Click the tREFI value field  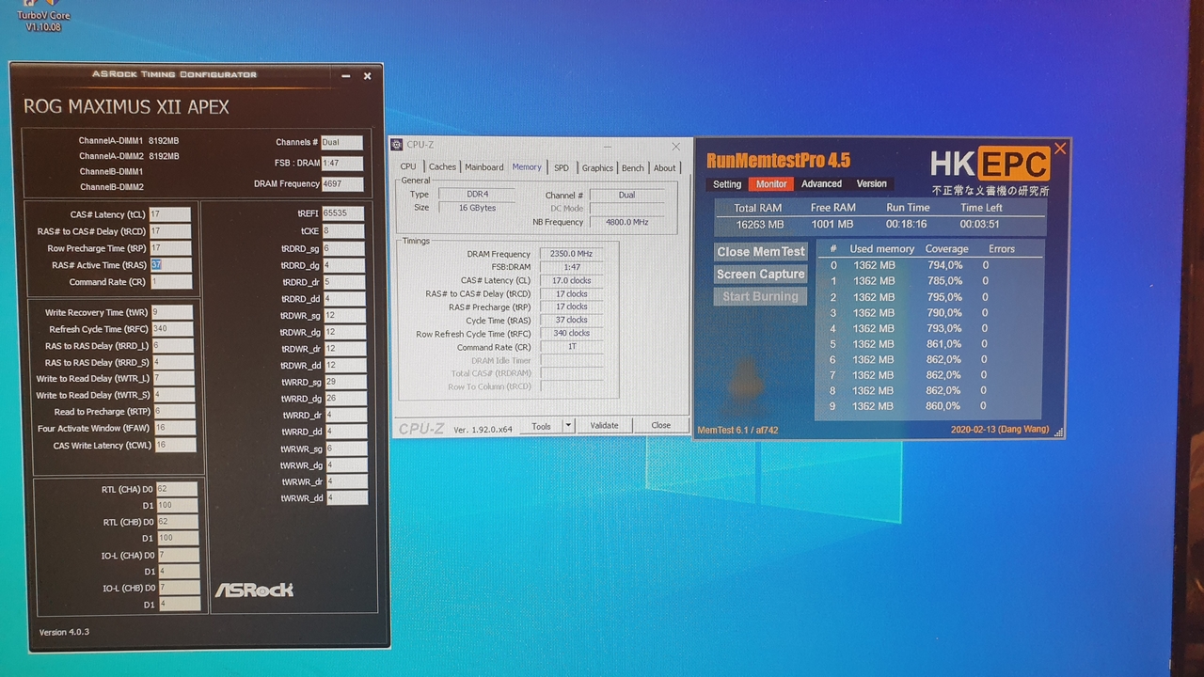coord(342,213)
